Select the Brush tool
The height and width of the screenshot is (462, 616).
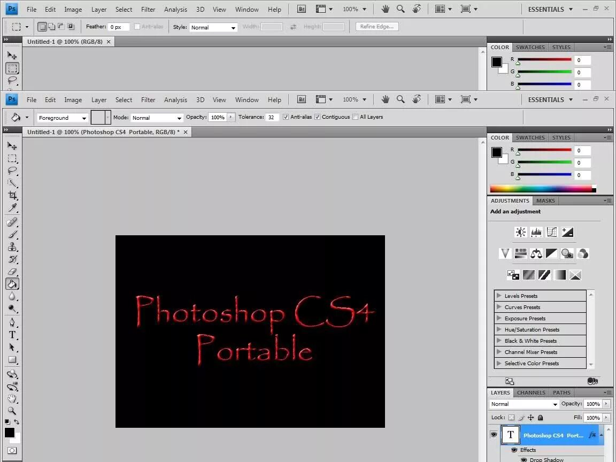coord(12,235)
